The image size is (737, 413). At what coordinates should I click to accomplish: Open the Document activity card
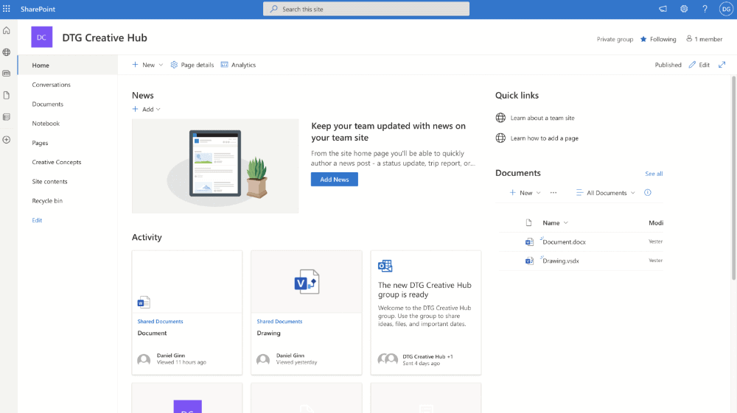click(x=187, y=313)
